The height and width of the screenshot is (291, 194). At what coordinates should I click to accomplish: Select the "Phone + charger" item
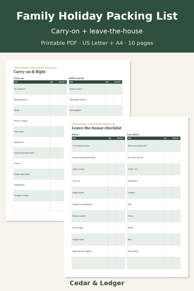(x=21, y=121)
